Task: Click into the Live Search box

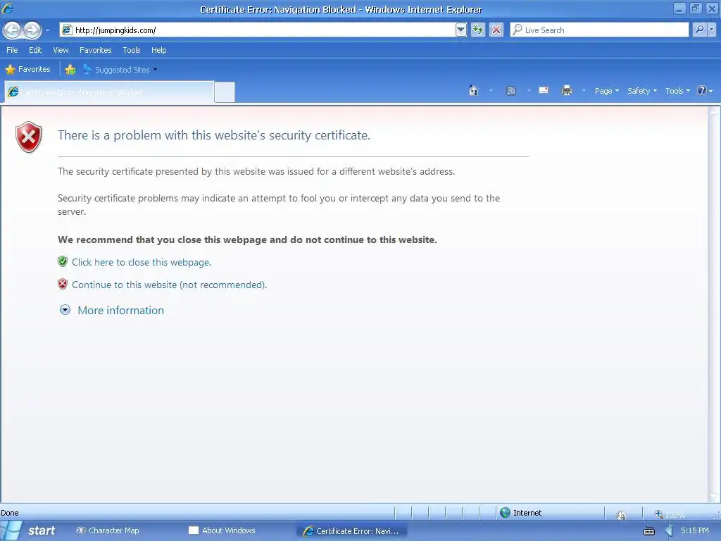Action: click(x=599, y=30)
